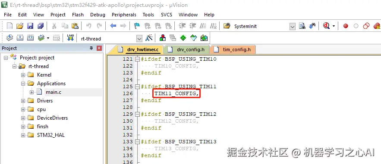
Task: Expand the Kernel folder
Action: tap(23, 75)
